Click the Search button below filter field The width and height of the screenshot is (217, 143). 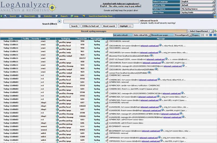[74, 26]
